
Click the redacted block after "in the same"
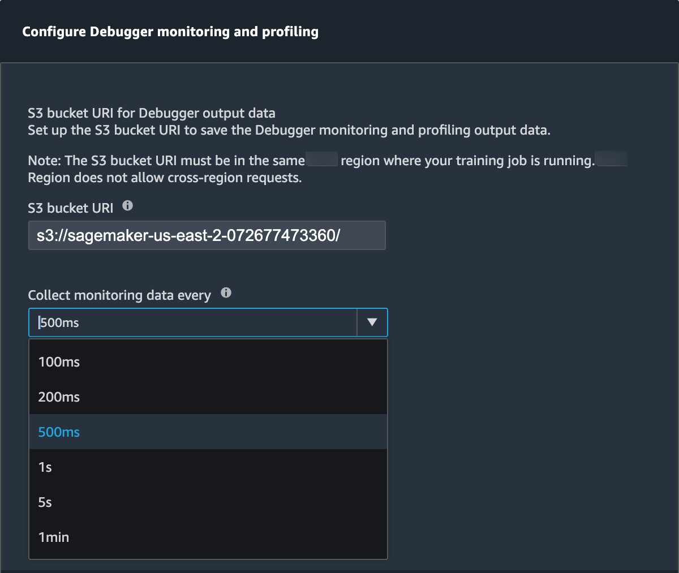click(322, 160)
